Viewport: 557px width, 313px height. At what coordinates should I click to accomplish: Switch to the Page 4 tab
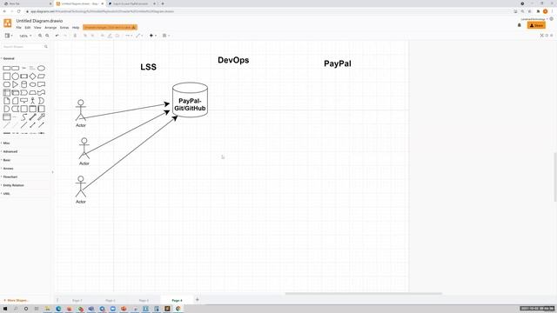pos(177,300)
